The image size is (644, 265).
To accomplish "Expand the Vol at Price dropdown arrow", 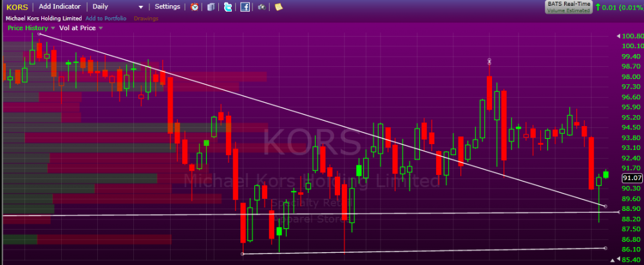I will click(x=100, y=28).
